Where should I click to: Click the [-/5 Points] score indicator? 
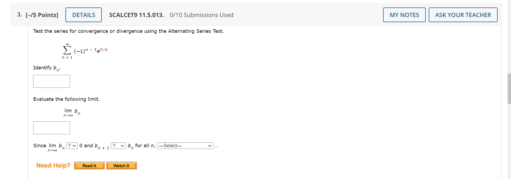[42, 15]
